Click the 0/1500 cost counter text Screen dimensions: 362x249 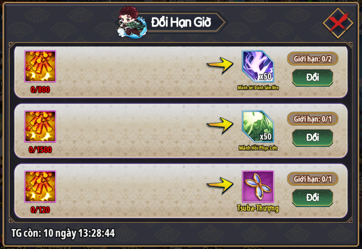click(40, 150)
